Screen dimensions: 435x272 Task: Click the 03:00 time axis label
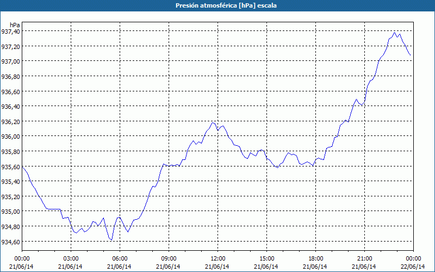coord(71,259)
